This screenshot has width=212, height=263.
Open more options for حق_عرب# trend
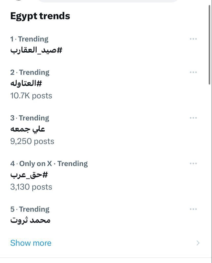coord(193,164)
